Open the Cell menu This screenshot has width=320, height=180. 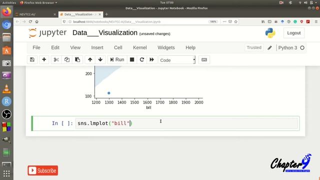click(118, 47)
